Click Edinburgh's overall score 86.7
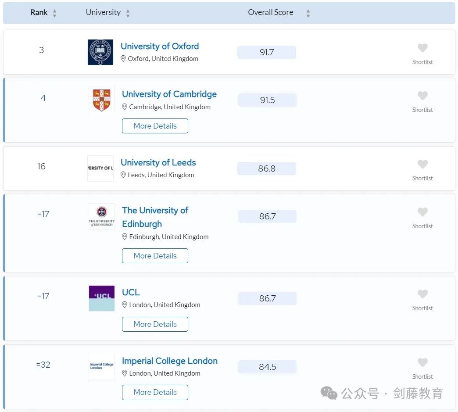 coord(267,216)
